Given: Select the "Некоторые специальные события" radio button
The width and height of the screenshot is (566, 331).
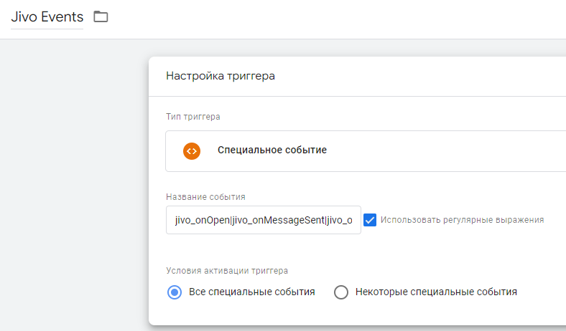Looking at the screenshot, I should [341, 292].
